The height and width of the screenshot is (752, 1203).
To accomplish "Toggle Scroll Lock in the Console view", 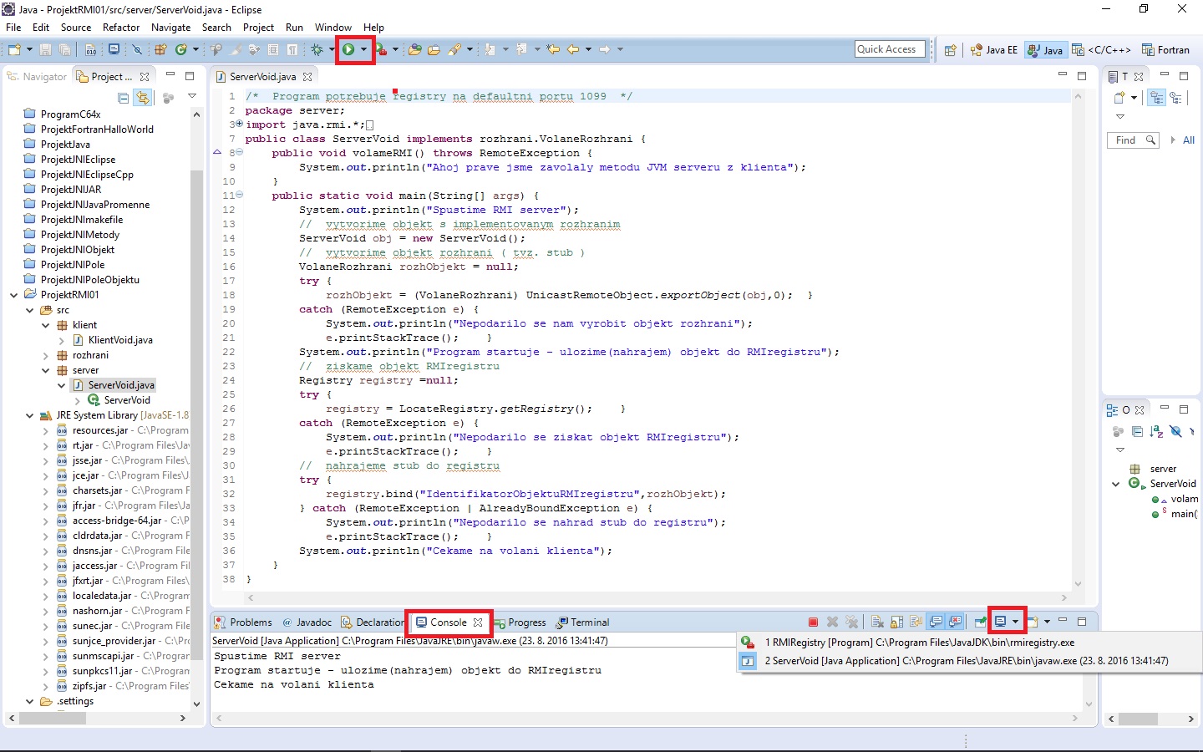I will pos(895,622).
